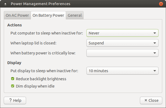
Task: Click the arrow on the critically low dropdown
Action: pos(155,53)
